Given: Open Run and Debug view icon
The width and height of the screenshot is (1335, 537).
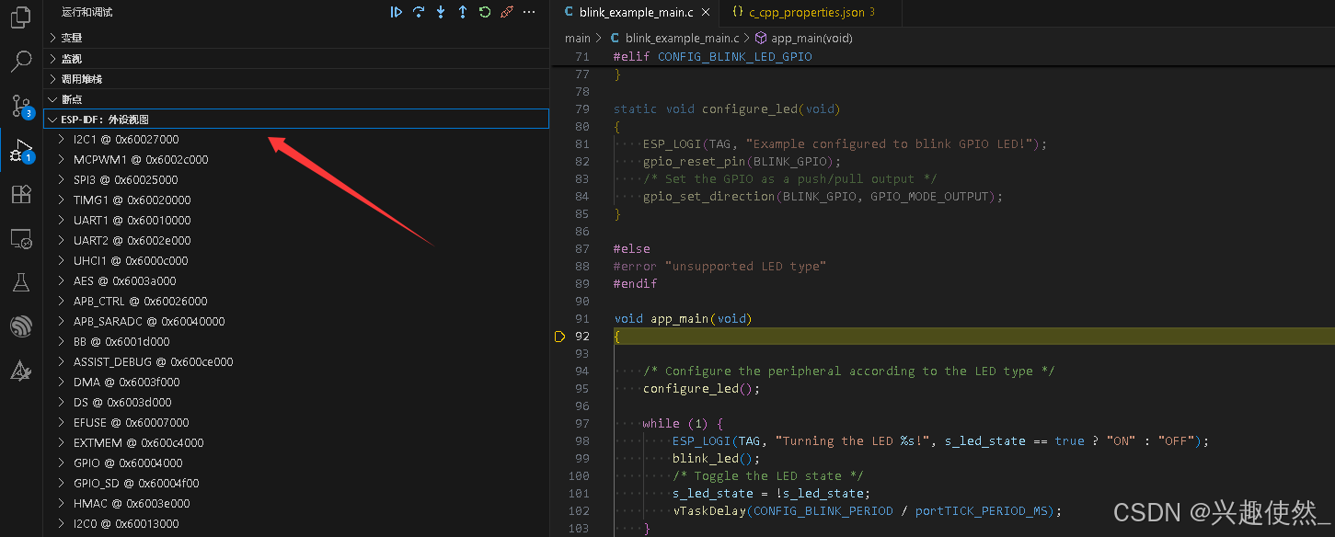Looking at the screenshot, I should [20, 150].
